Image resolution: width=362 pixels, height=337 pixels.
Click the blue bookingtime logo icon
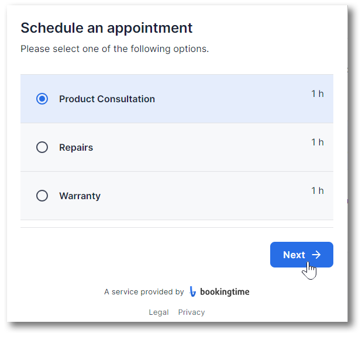tap(192, 291)
